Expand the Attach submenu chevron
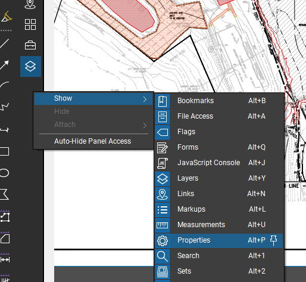306x282 pixels. coord(145,126)
